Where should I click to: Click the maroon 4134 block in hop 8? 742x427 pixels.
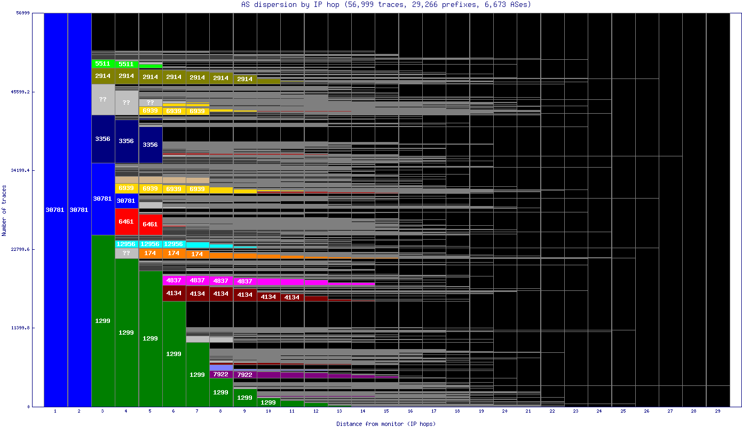point(221,294)
